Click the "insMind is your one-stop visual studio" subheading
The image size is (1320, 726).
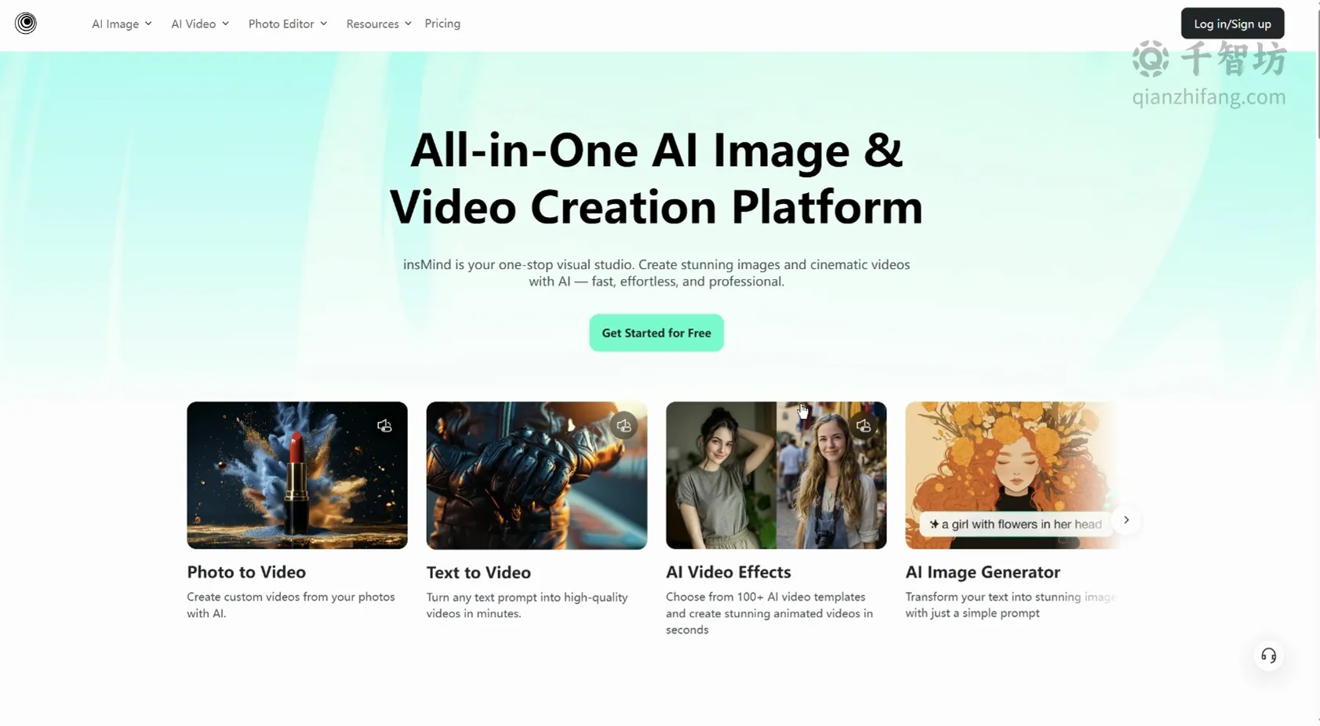pos(656,273)
